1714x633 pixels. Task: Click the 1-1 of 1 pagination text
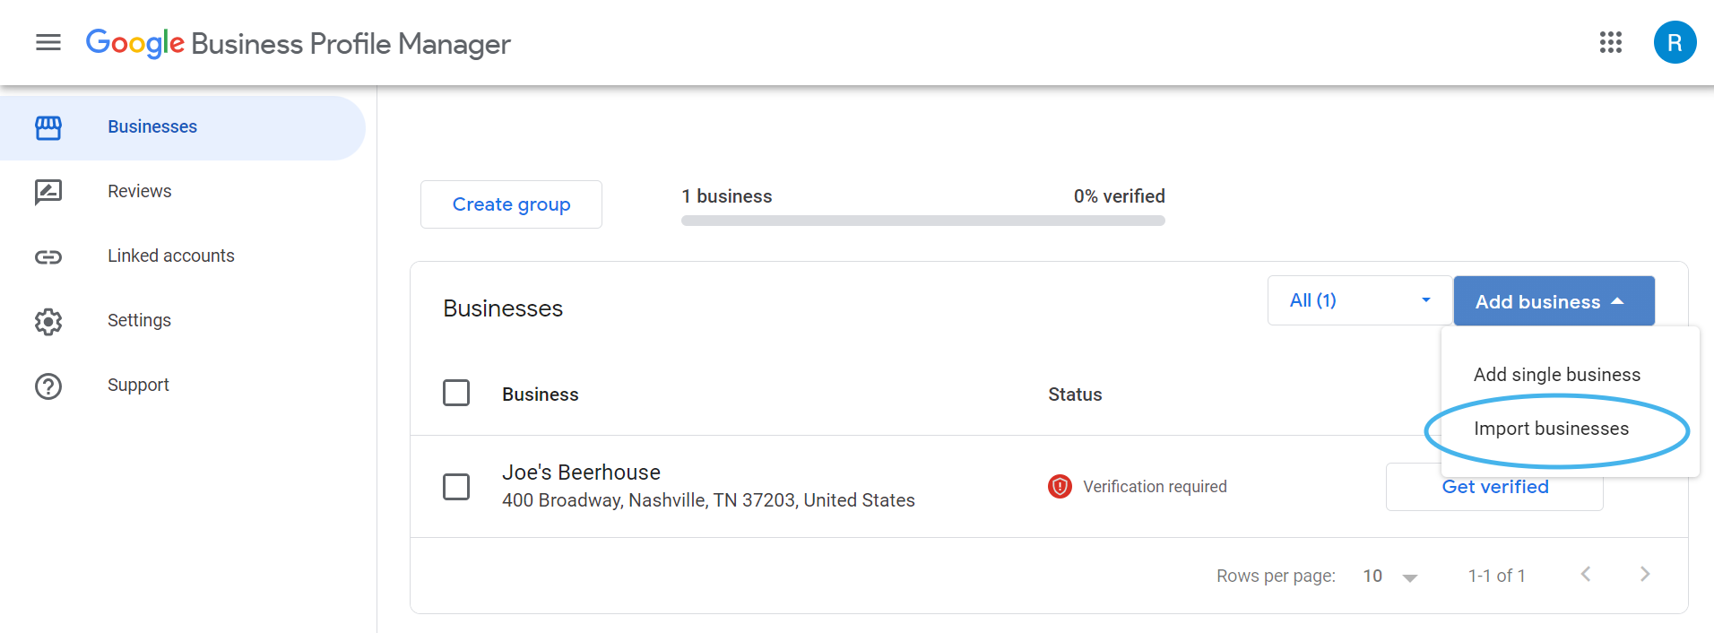coord(1496,576)
